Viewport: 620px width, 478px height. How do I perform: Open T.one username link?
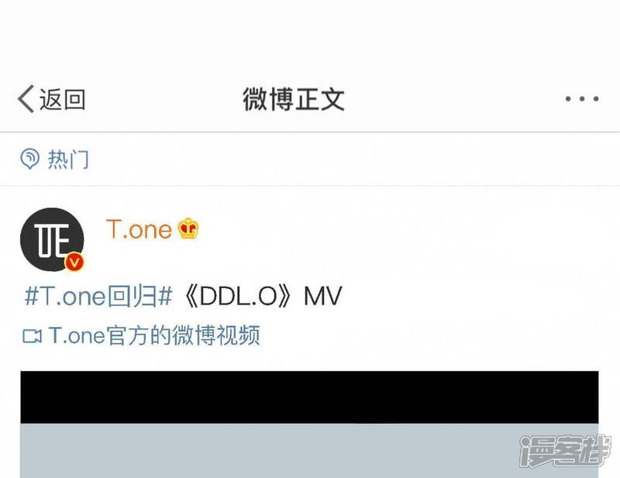(x=139, y=229)
